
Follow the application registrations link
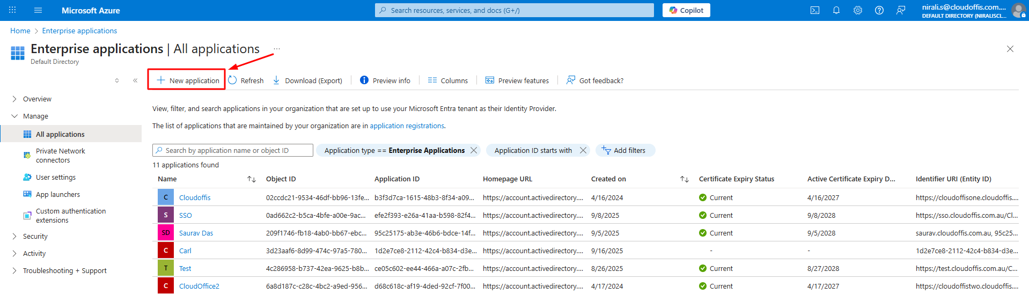[x=407, y=126]
